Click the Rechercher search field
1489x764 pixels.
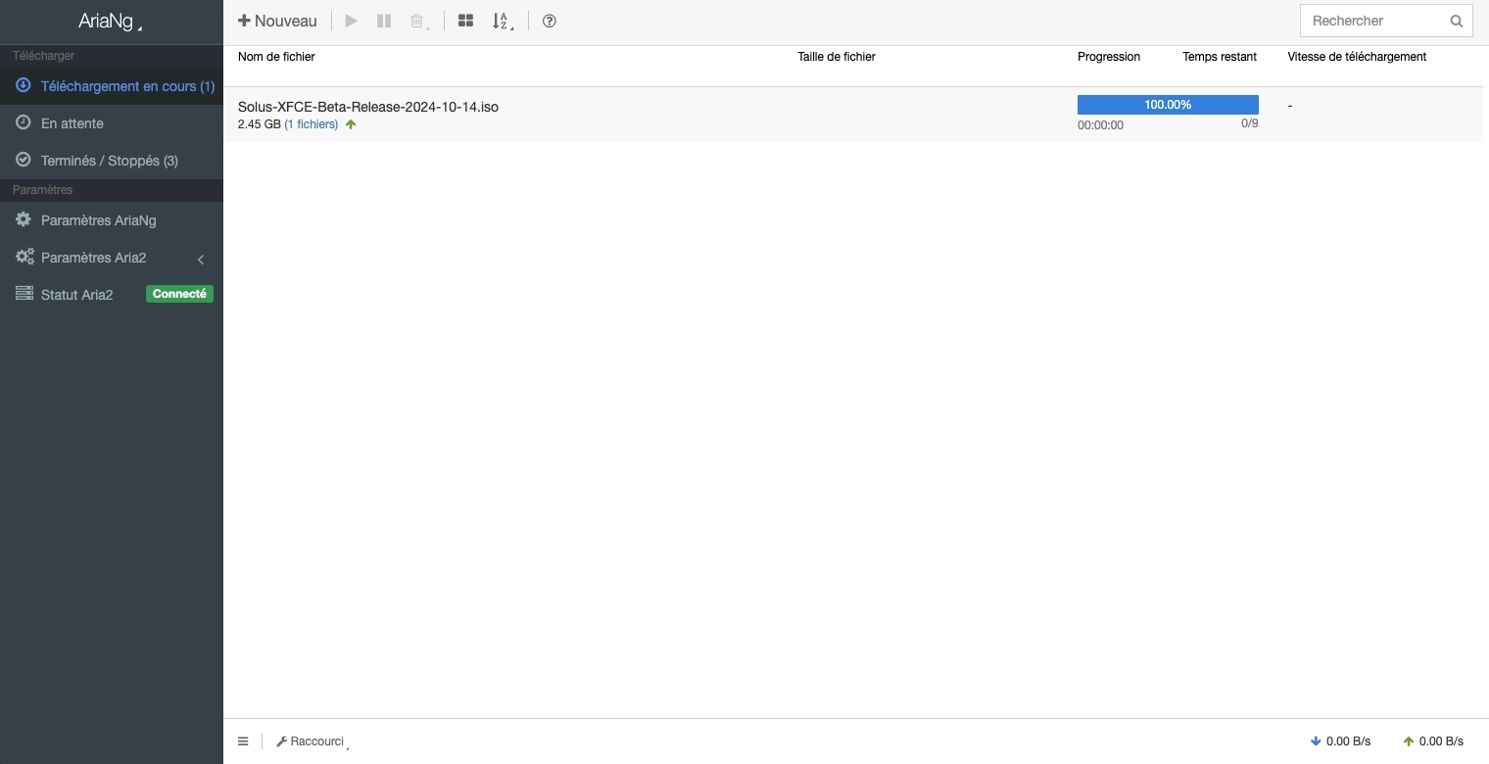(1373, 21)
